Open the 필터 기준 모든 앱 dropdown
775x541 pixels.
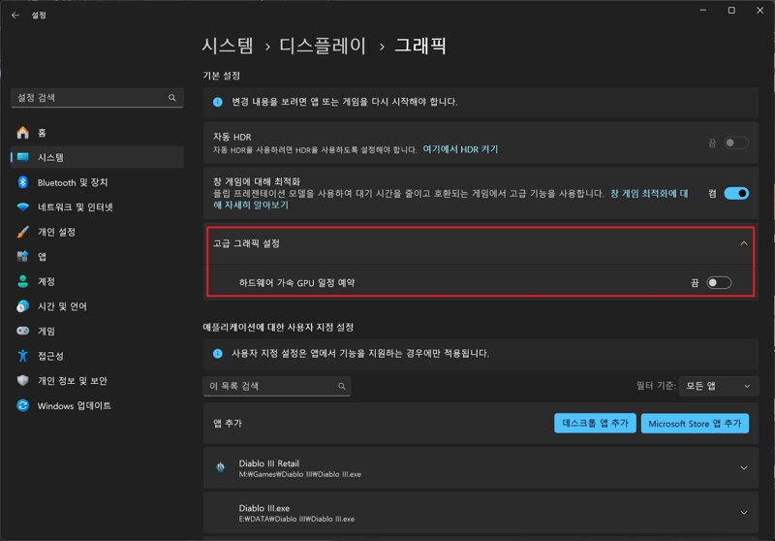[718, 386]
